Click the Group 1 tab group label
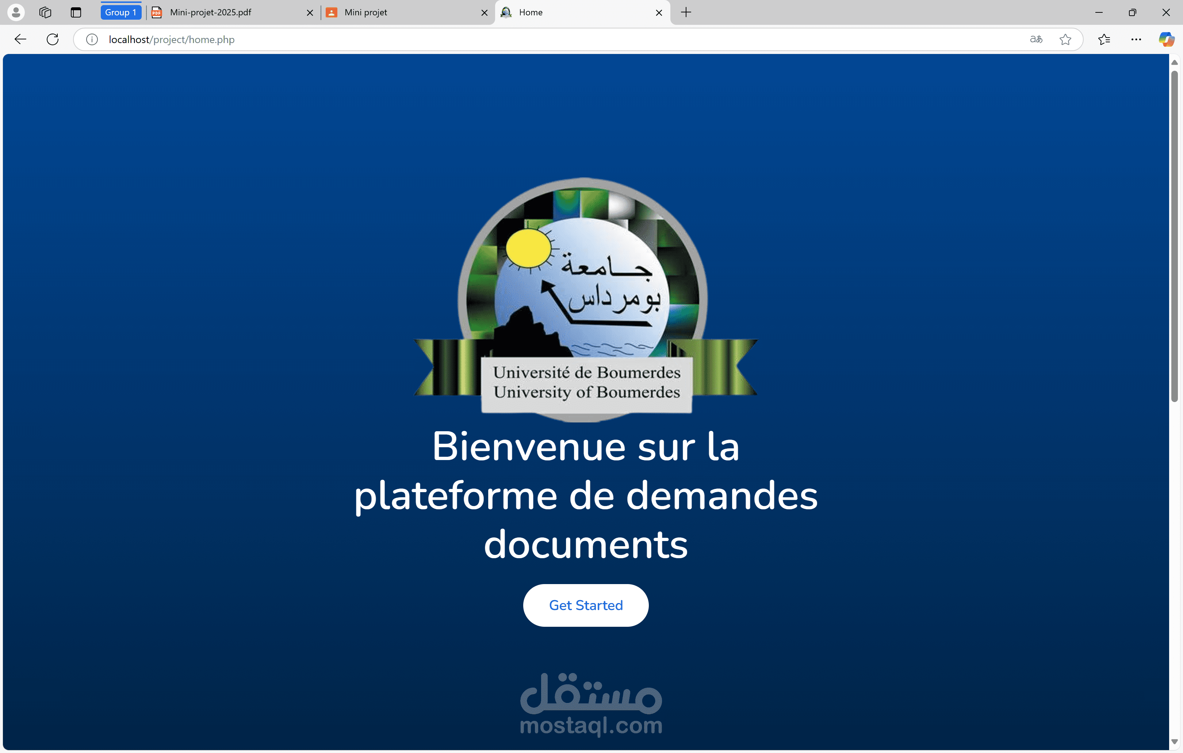This screenshot has height=753, width=1183. coord(121,12)
